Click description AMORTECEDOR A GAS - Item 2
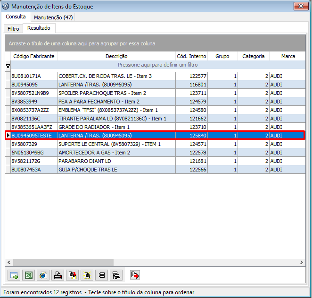 tap(116, 153)
